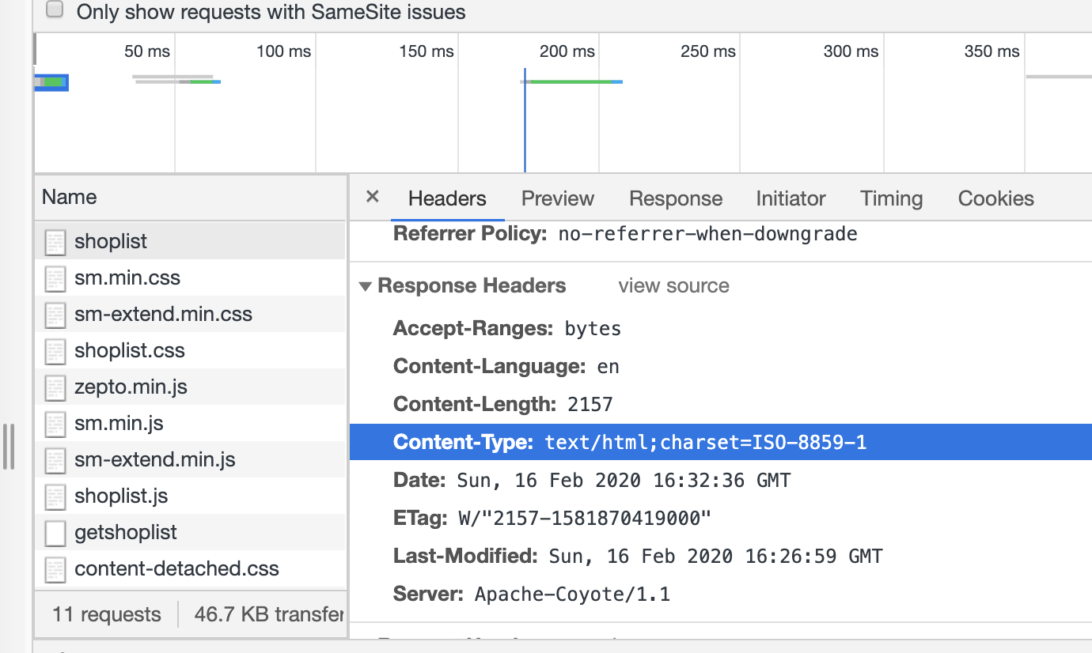The height and width of the screenshot is (653, 1092).
Task: Click the Referrer Policy value
Action: tap(707, 234)
